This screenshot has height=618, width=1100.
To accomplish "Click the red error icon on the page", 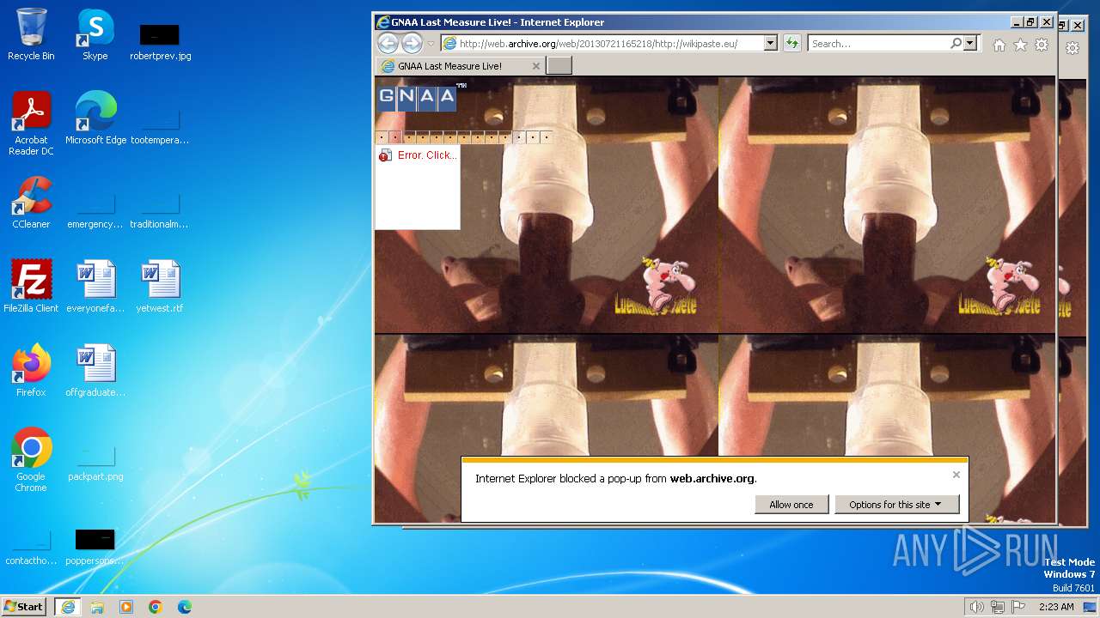I will click(385, 155).
